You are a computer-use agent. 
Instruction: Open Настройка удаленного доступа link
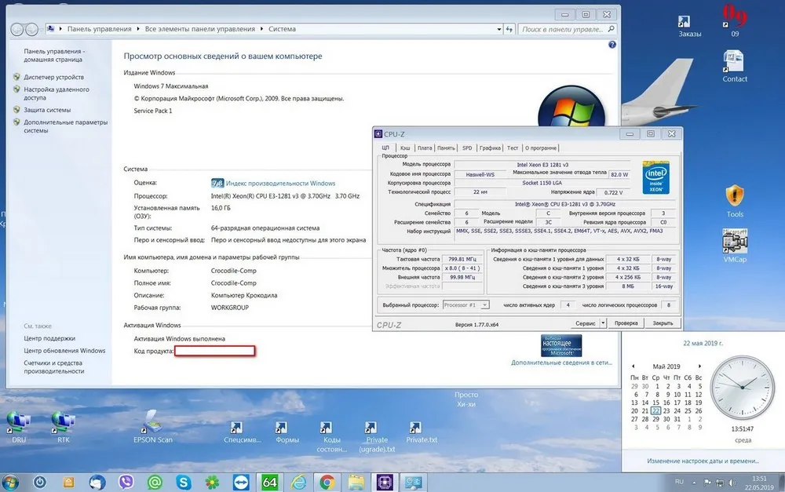(x=56, y=93)
